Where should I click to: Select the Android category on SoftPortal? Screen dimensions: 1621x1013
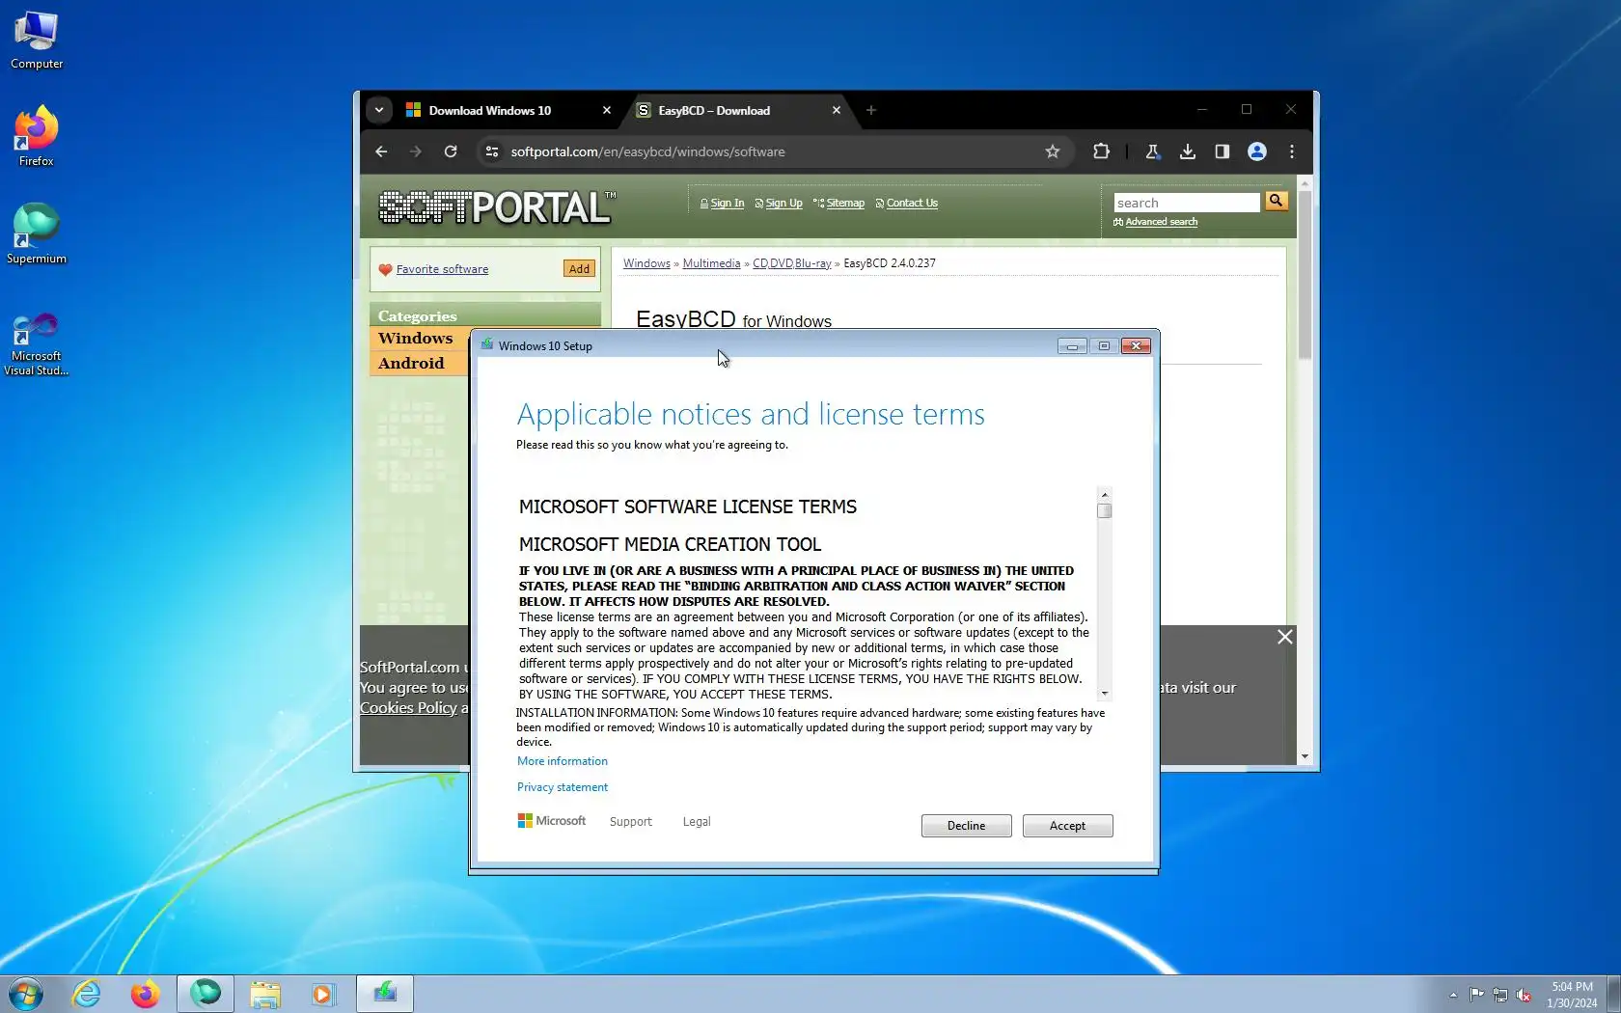(412, 364)
